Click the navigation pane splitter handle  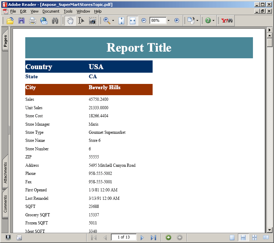coord(9,130)
